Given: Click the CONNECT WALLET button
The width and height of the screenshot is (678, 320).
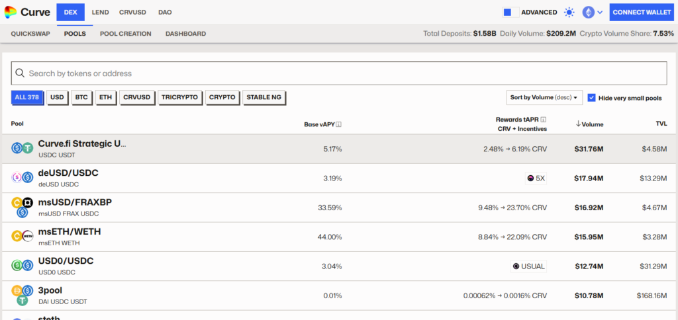Looking at the screenshot, I should tap(642, 12).
